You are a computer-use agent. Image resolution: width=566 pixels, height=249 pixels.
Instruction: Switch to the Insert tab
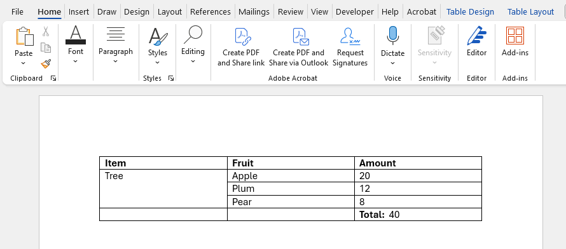(x=79, y=12)
